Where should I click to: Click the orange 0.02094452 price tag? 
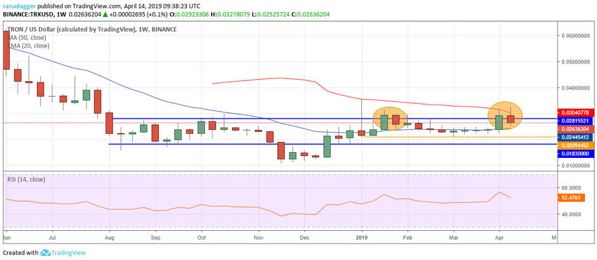575,145
